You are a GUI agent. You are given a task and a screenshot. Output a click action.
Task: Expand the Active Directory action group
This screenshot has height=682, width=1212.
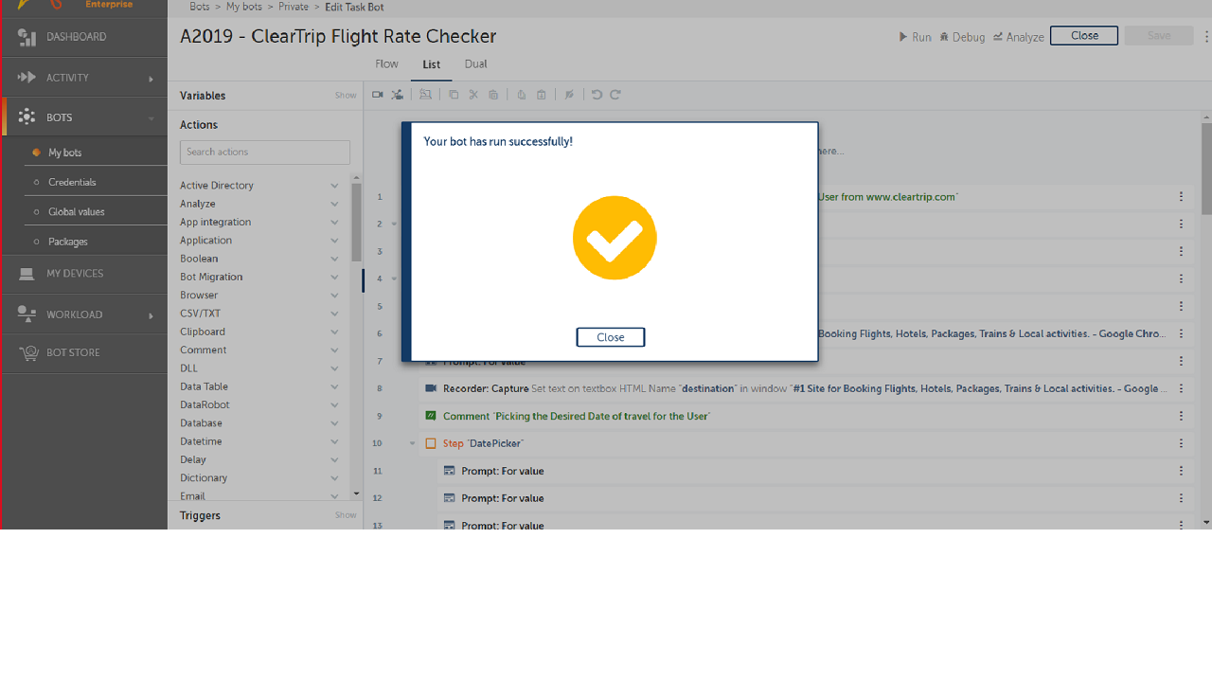pos(334,186)
